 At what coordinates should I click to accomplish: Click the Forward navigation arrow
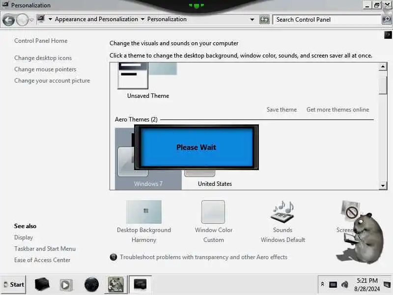click(22, 20)
